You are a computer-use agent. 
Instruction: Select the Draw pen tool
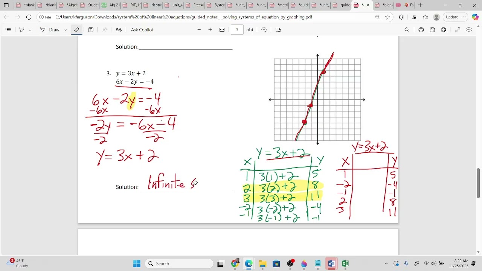[50, 30]
